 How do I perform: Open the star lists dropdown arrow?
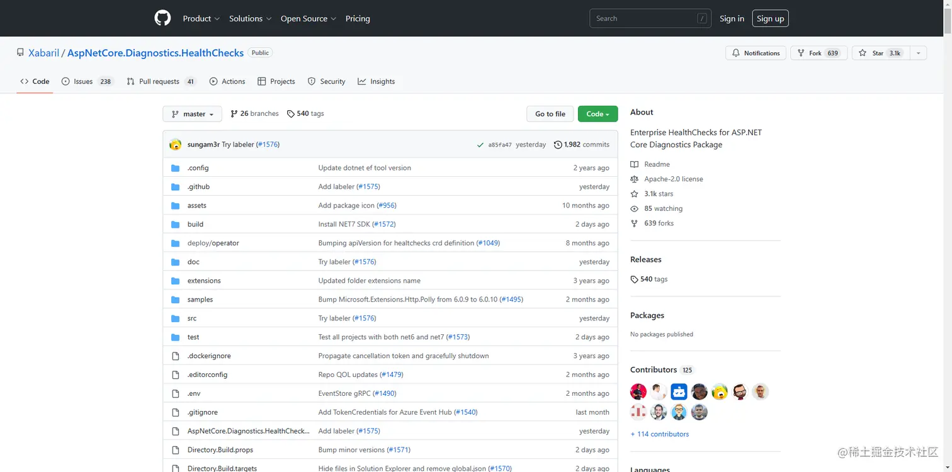pyautogui.click(x=918, y=53)
